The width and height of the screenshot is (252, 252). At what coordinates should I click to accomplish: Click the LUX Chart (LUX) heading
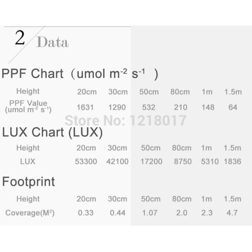[x=52, y=133]
